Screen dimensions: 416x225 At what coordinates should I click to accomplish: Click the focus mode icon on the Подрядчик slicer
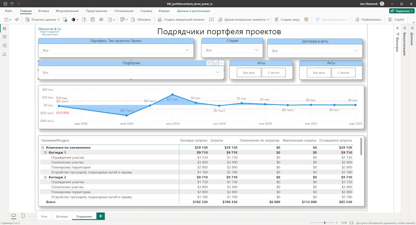point(215,63)
